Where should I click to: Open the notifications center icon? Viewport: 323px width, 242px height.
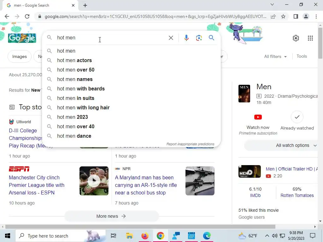(313, 236)
